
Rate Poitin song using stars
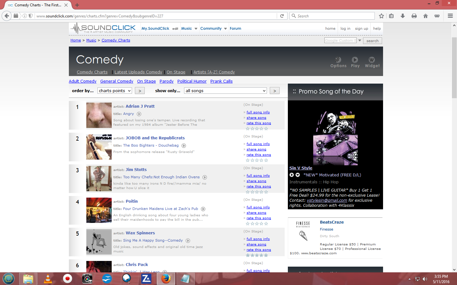coord(257,224)
